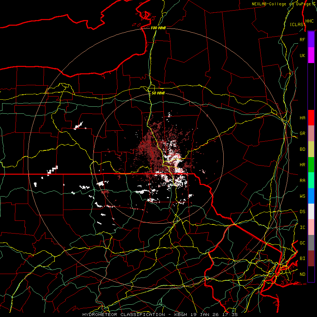Click the BI legend label
Screen dimensions: 317x317
(x=302, y=259)
